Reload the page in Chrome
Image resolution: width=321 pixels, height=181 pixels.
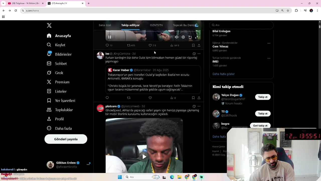(16, 11)
